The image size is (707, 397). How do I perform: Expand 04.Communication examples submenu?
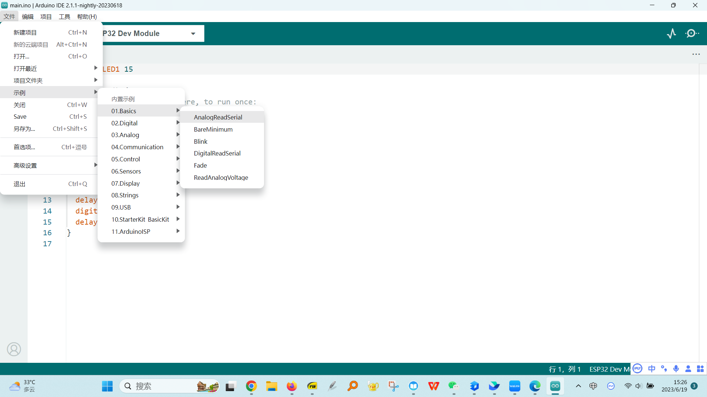coord(141,147)
